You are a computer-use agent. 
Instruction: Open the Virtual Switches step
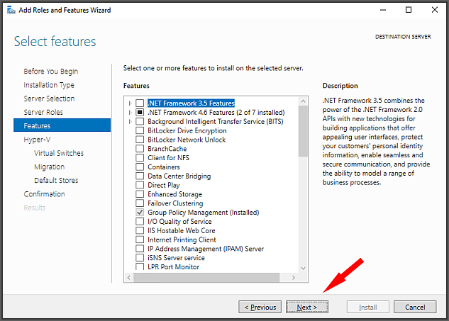pyautogui.click(x=59, y=153)
